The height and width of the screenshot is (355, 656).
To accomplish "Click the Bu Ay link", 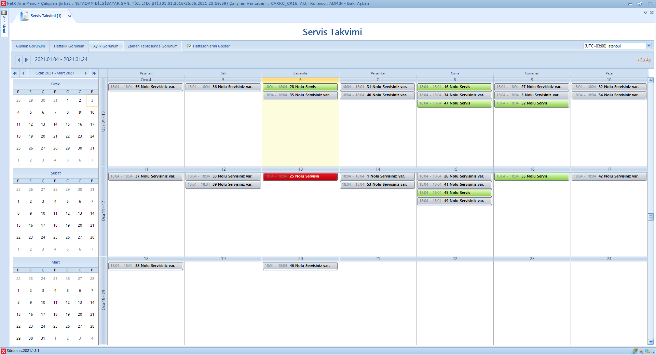I will [645, 60].
